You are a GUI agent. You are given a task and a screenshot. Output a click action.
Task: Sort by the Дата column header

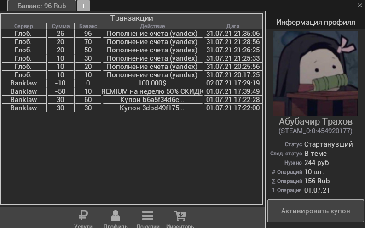(x=233, y=26)
